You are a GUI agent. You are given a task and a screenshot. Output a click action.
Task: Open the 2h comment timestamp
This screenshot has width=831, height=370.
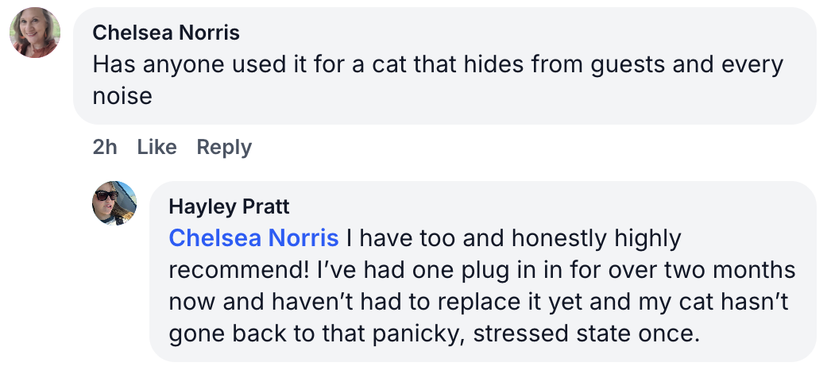pos(105,147)
